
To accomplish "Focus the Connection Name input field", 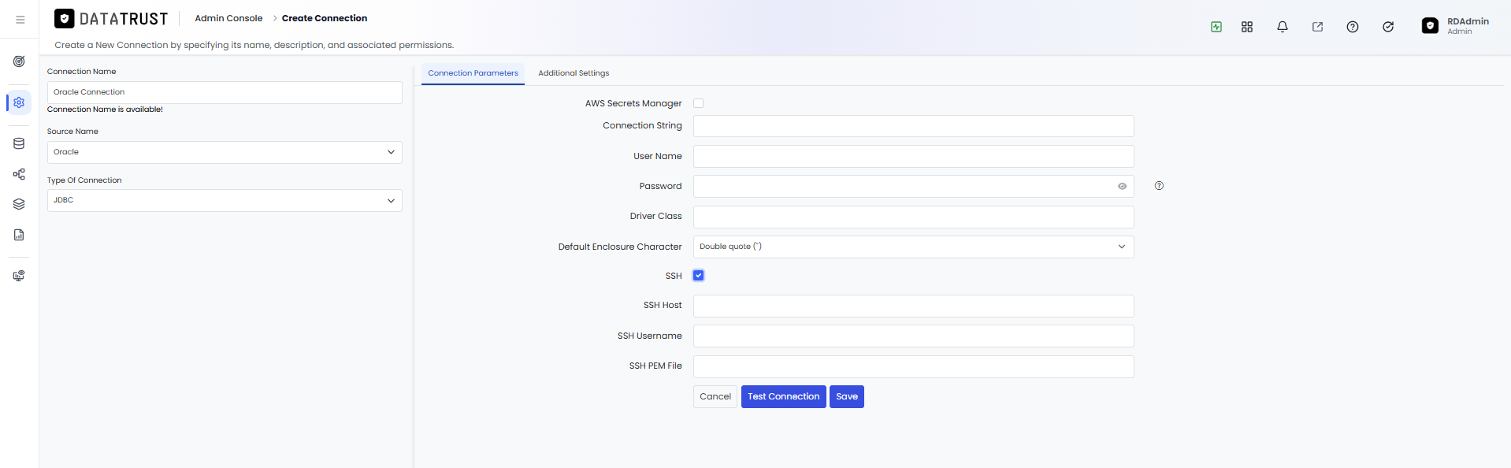I will coord(225,92).
